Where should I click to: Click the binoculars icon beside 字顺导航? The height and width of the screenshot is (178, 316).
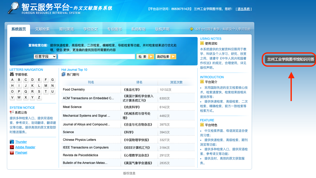pyautogui.click(x=12, y=74)
